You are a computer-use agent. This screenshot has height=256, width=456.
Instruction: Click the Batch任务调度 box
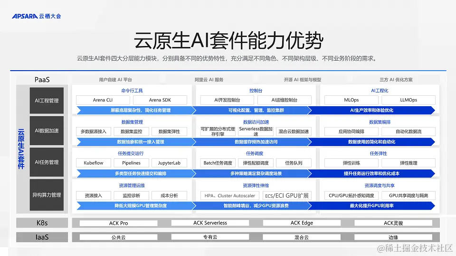click(218, 163)
